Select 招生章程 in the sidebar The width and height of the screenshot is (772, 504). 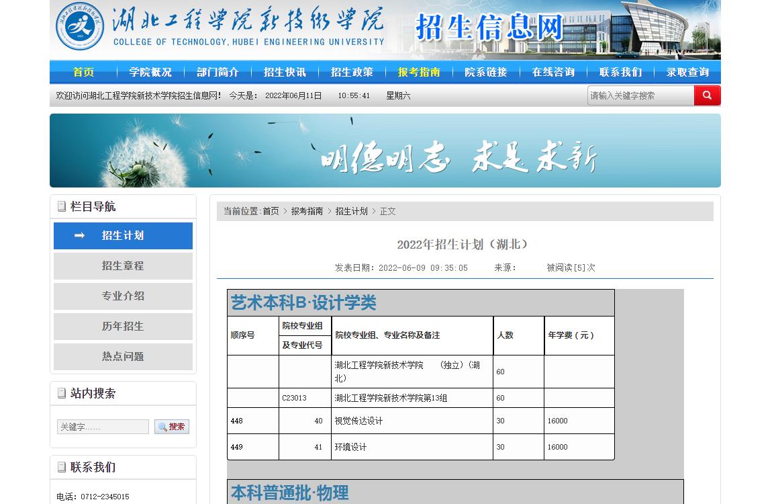(x=123, y=266)
